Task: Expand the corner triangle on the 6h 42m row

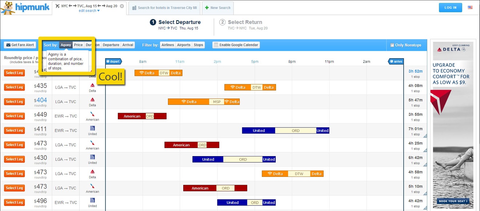Action: pyautogui.click(x=425, y=164)
